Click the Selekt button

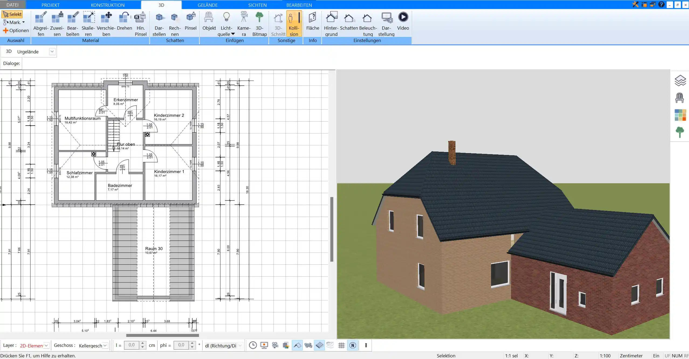coord(12,14)
